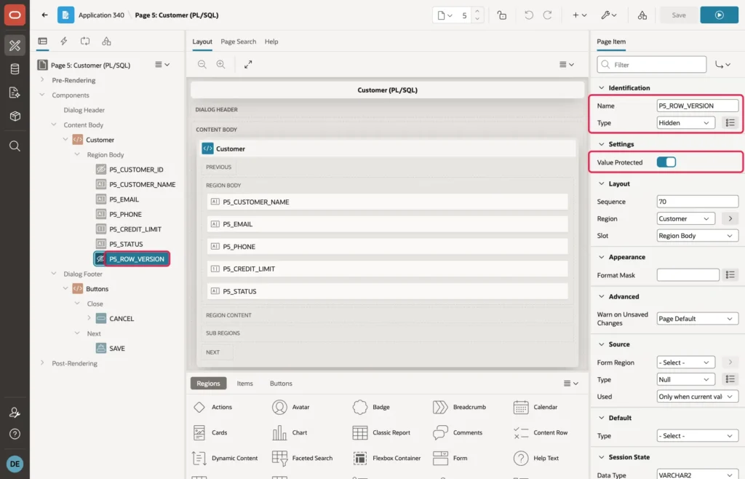The height and width of the screenshot is (479, 745).
Task: Open the App Builder sidebar icon
Action: (x=15, y=45)
